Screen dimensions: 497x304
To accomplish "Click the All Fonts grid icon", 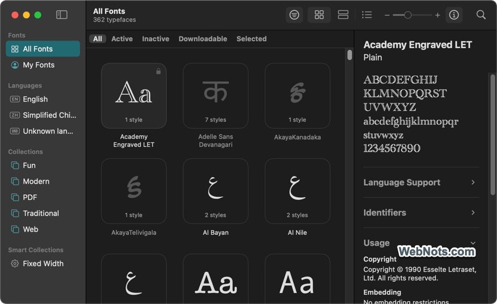I will click(x=15, y=49).
